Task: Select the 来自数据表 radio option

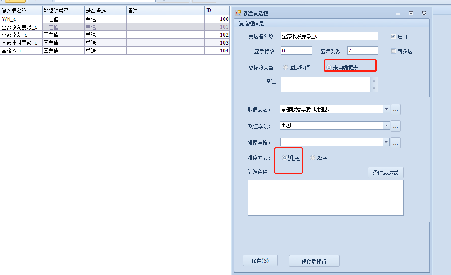Action: click(x=329, y=67)
